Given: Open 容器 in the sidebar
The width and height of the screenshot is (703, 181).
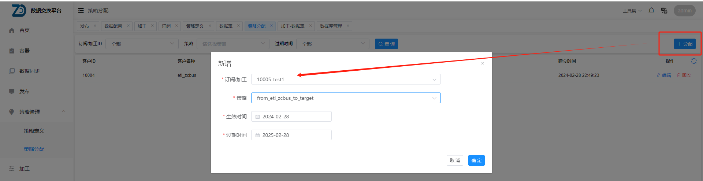Looking at the screenshot, I should pos(24,51).
